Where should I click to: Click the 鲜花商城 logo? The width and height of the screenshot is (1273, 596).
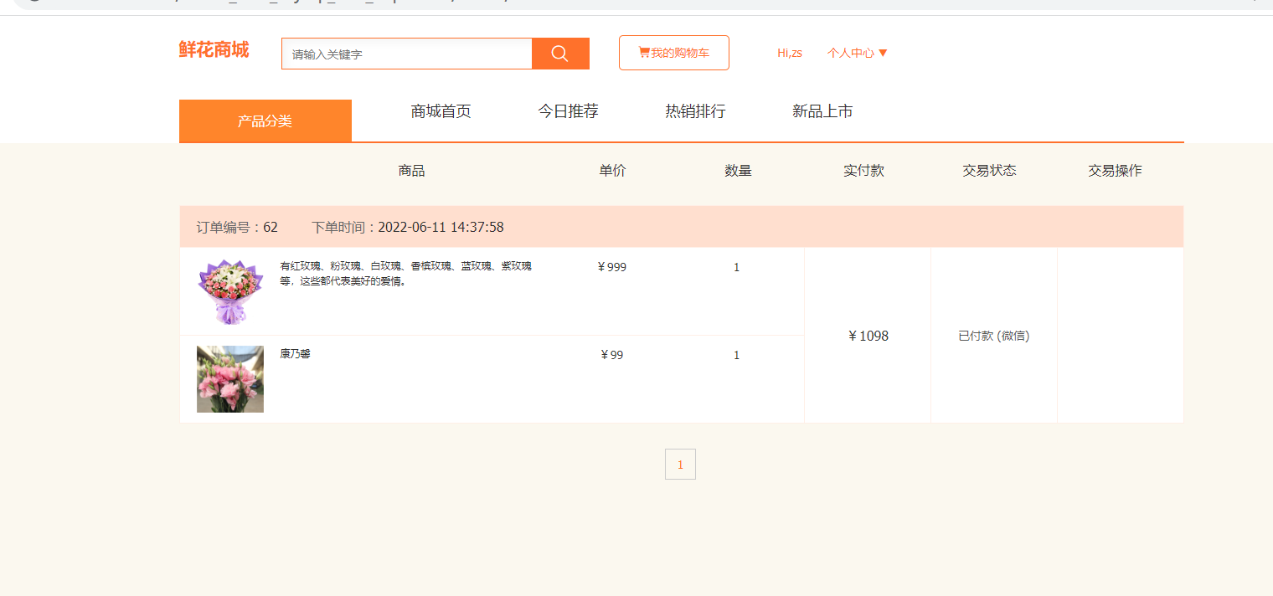coord(214,50)
